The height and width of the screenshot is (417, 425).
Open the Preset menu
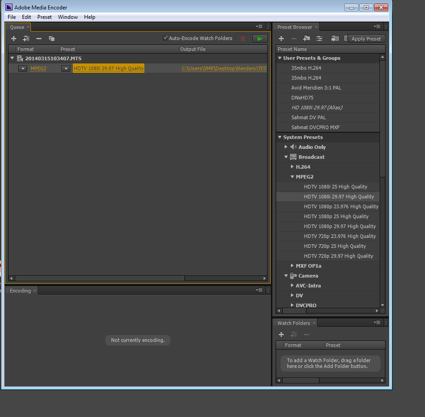(45, 17)
